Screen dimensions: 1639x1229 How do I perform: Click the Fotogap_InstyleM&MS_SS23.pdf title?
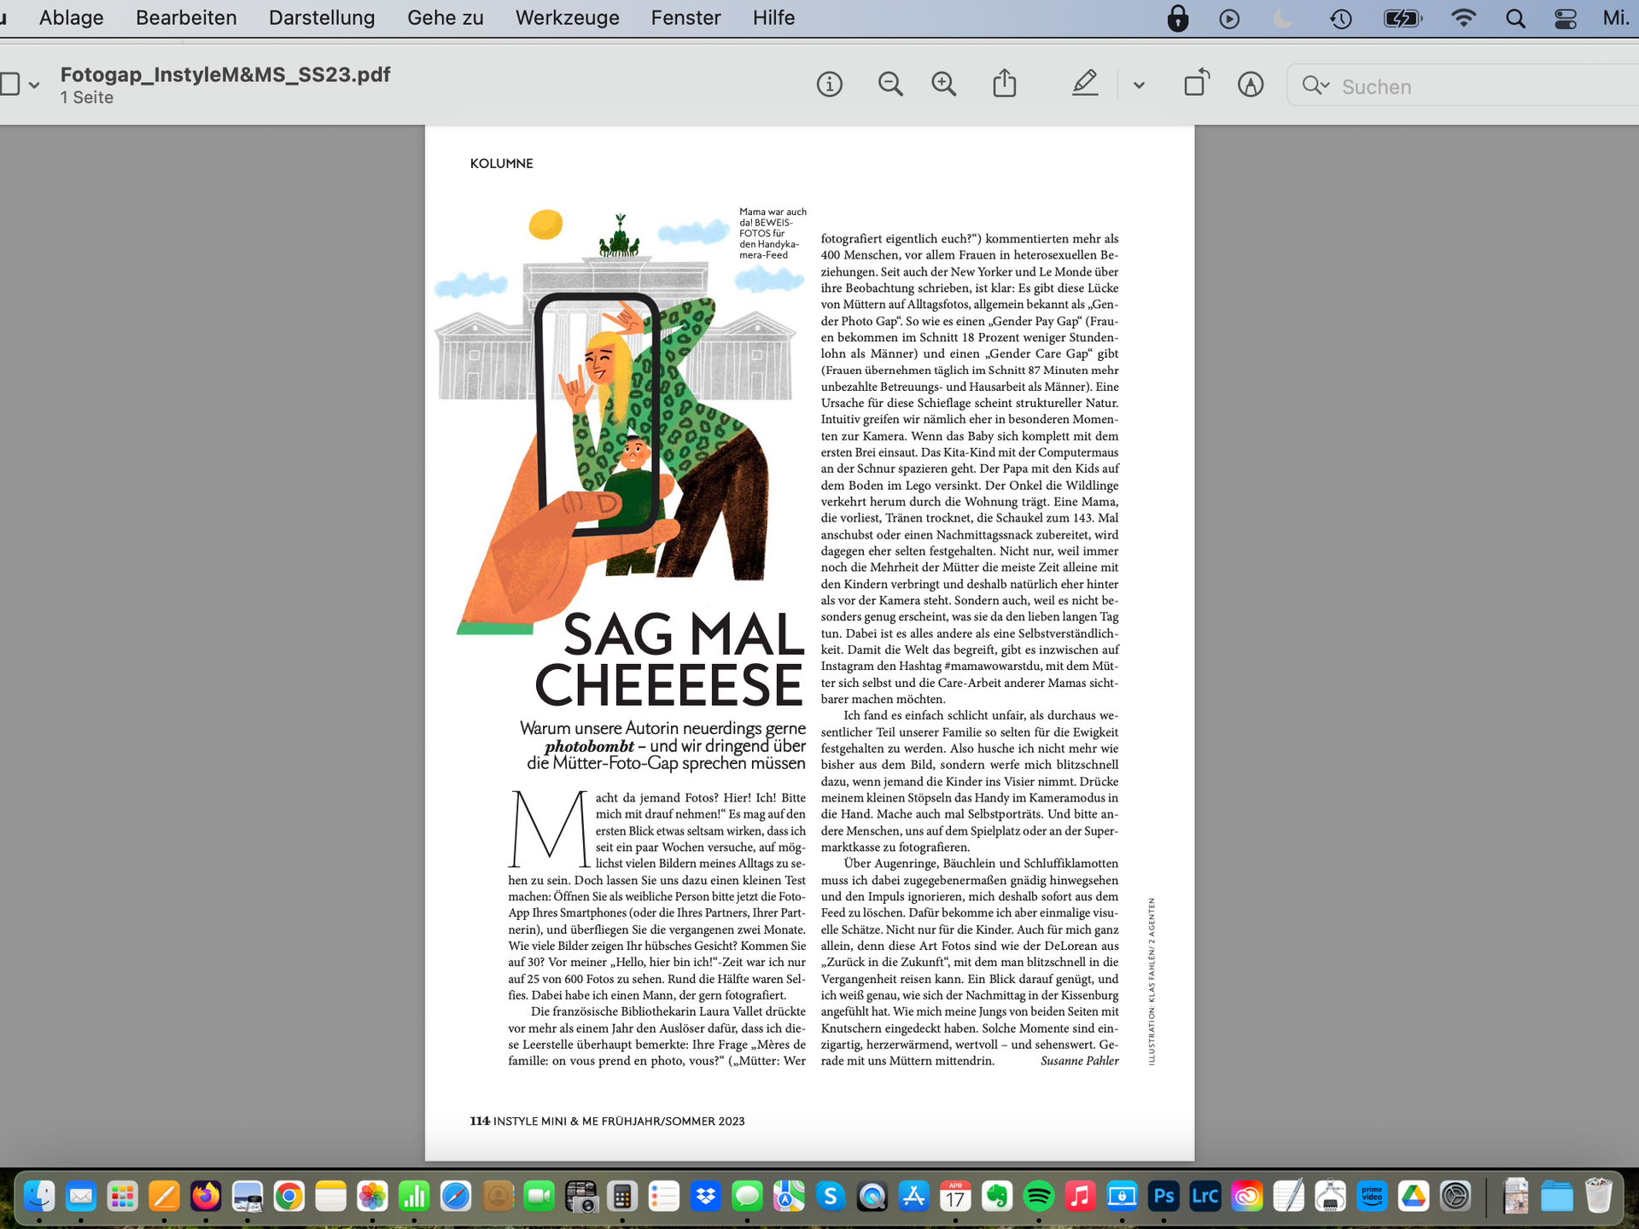[225, 74]
